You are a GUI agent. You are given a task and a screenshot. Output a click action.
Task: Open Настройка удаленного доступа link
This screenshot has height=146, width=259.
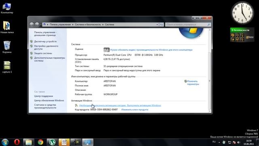[46, 47]
